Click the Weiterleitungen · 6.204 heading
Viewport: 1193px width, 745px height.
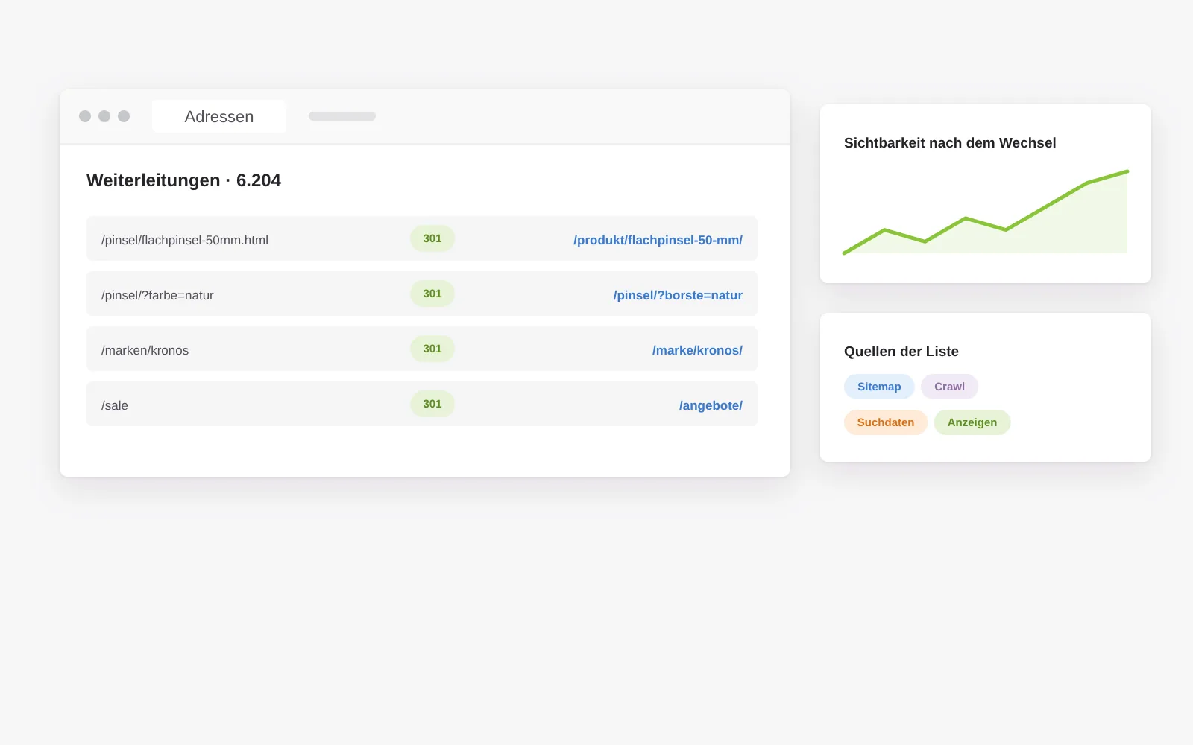click(183, 180)
